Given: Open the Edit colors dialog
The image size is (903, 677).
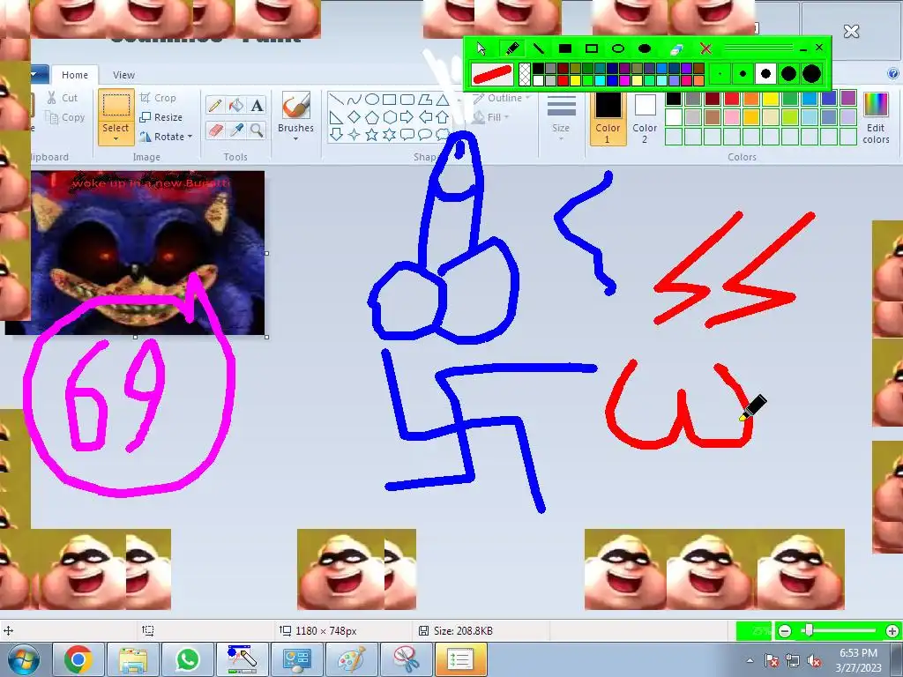Looking at the screenshot, I should click(876, 117).
